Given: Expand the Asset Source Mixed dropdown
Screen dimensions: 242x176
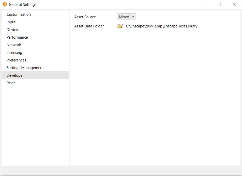Looking at the screenshot, I should point(126,17).
